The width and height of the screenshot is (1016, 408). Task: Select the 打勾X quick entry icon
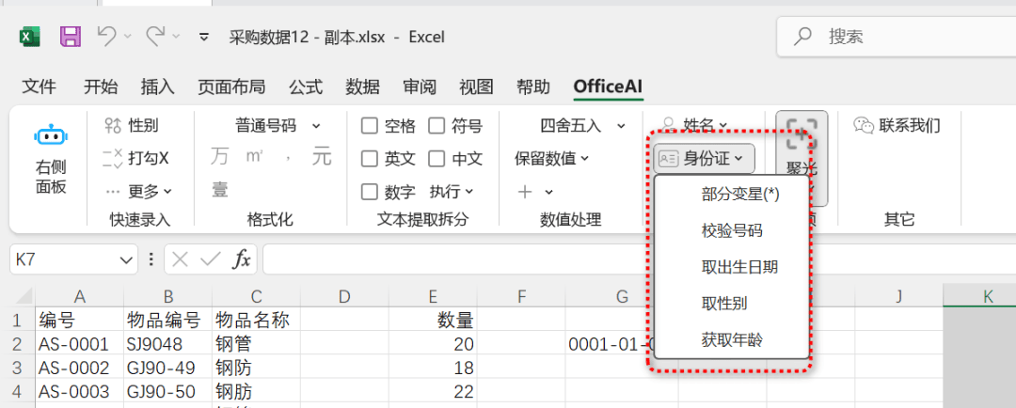pyautogui.click(x=113, y=158)
